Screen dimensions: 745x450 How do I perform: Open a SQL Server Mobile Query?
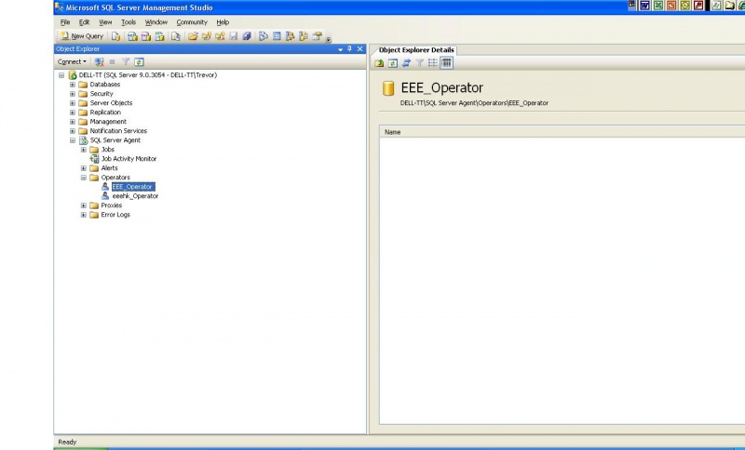176,36
